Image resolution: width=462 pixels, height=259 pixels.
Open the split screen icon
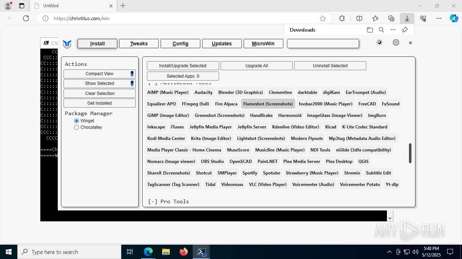359,18
